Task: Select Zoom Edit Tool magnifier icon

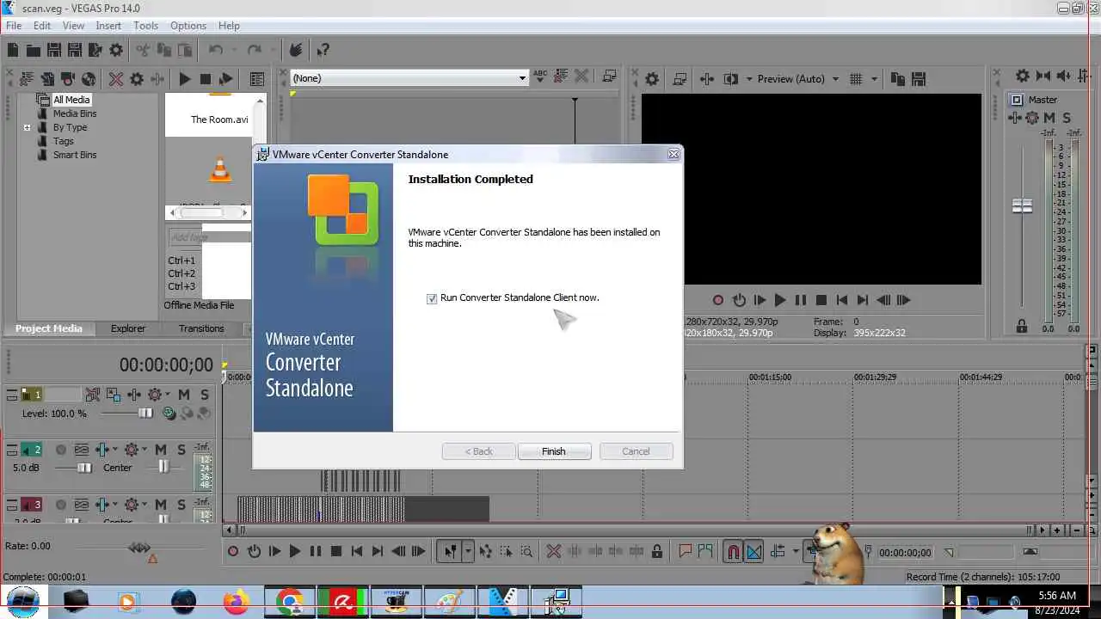Action: 526,552
